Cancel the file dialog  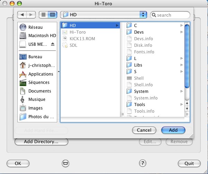pyautogui.click(x=144, y=130)
